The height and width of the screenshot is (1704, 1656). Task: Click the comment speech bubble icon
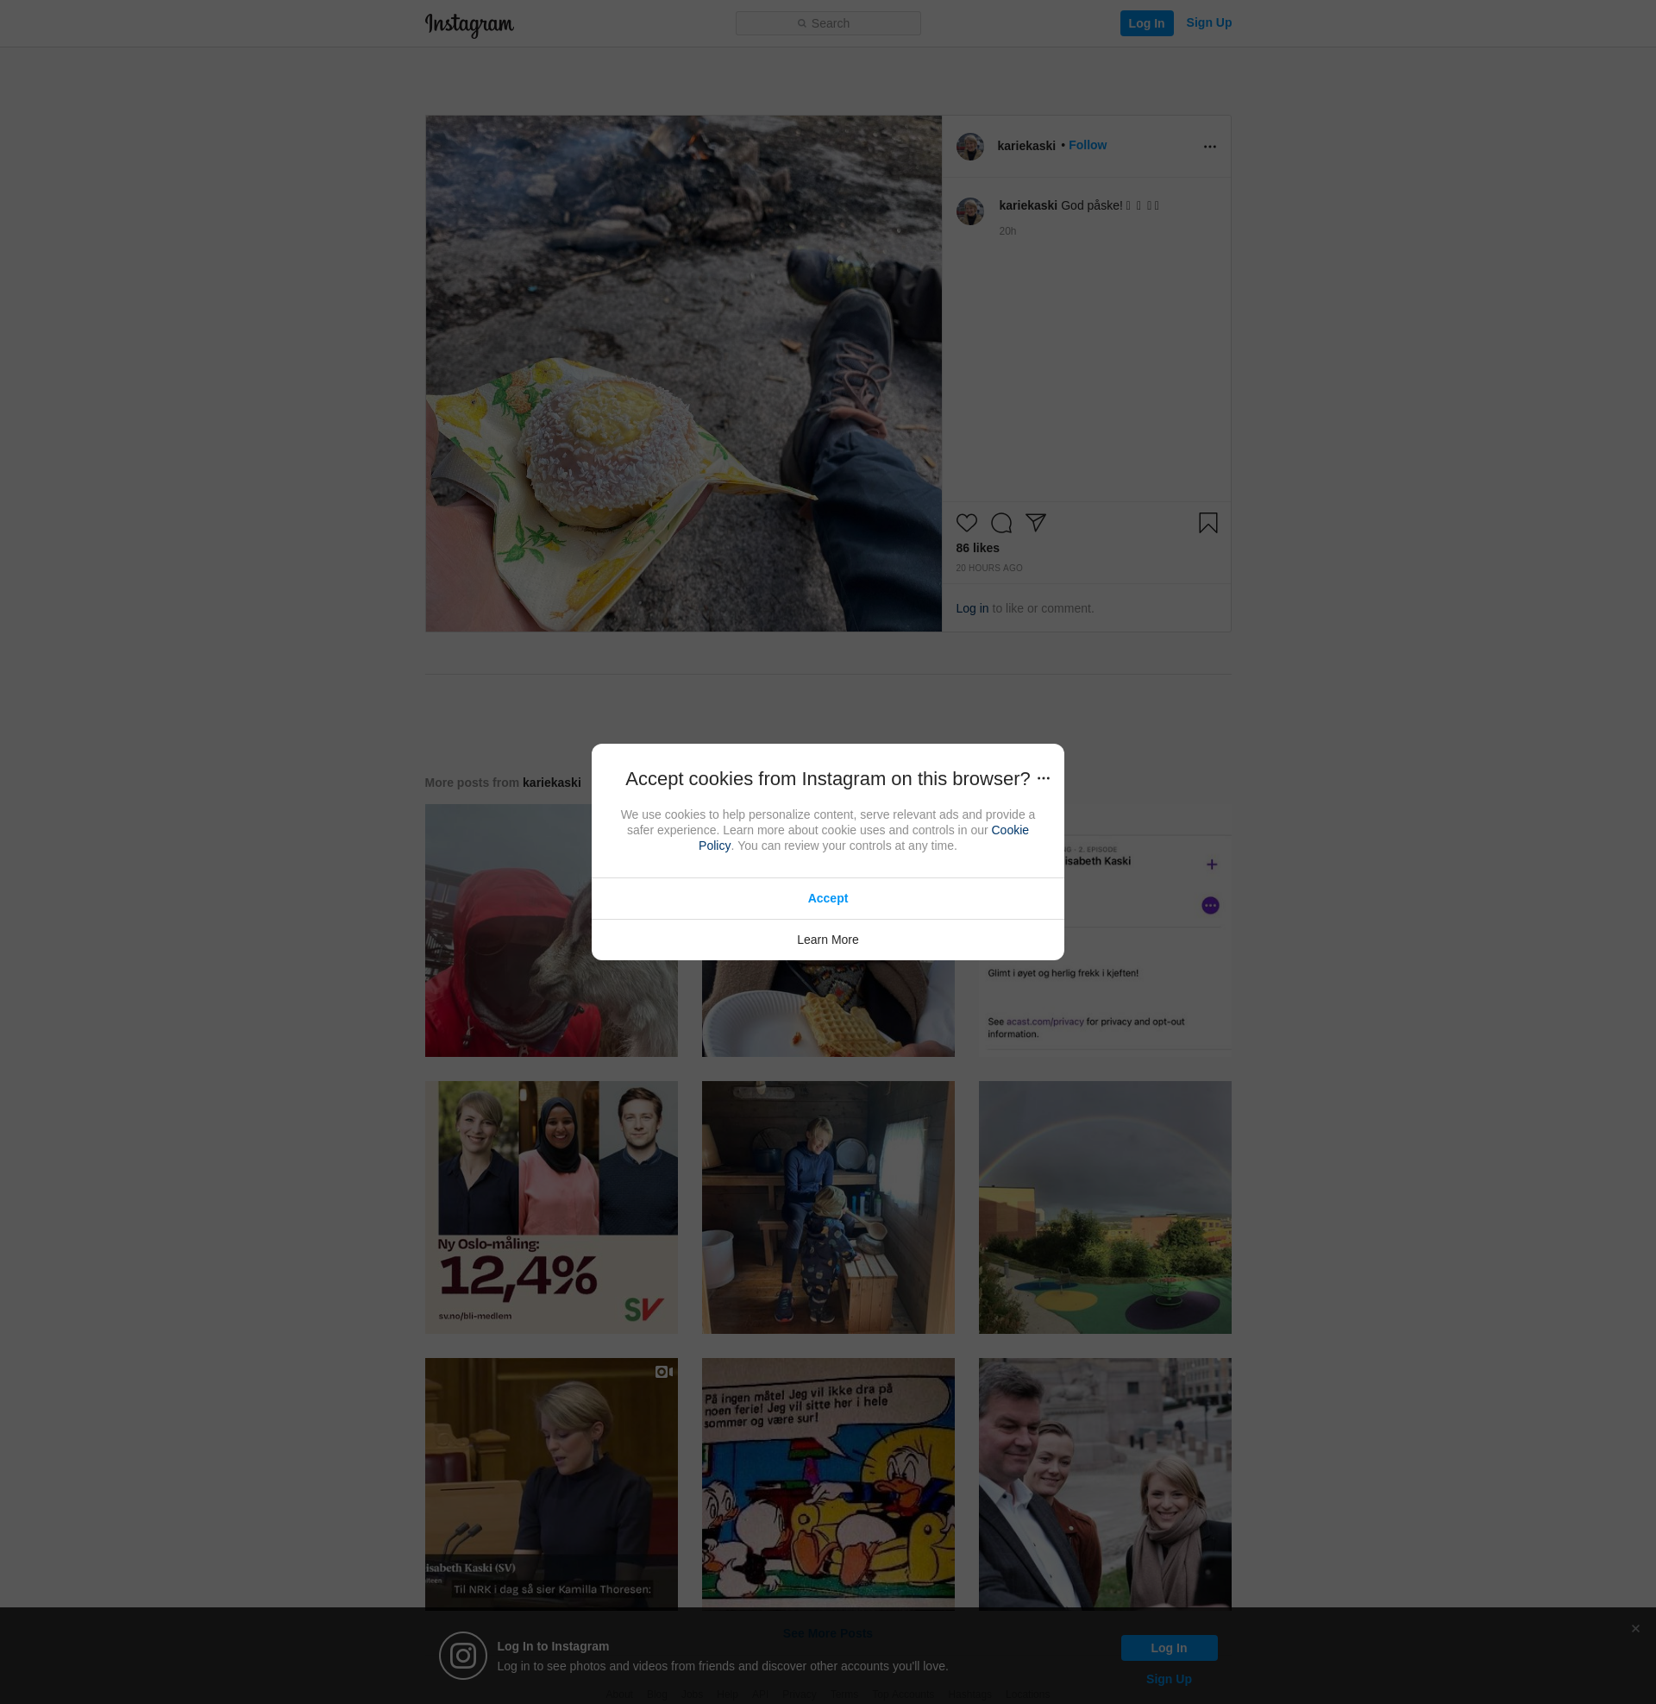pyautogui.click(x=1001, y=523)
